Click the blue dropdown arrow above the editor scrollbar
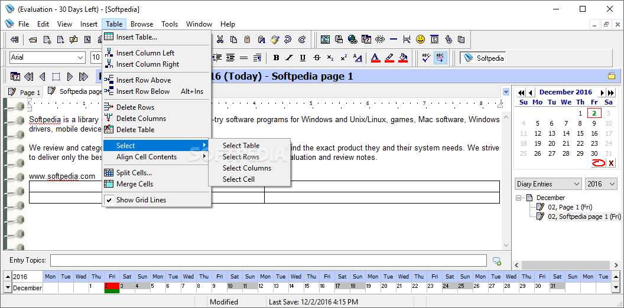 [x=506, y=92]
